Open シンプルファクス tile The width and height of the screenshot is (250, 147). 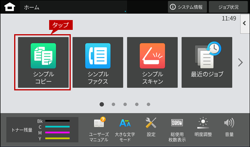coord(98,62)
